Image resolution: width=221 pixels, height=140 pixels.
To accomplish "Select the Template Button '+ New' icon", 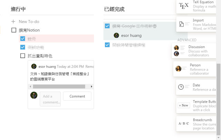I will [183, 105].
